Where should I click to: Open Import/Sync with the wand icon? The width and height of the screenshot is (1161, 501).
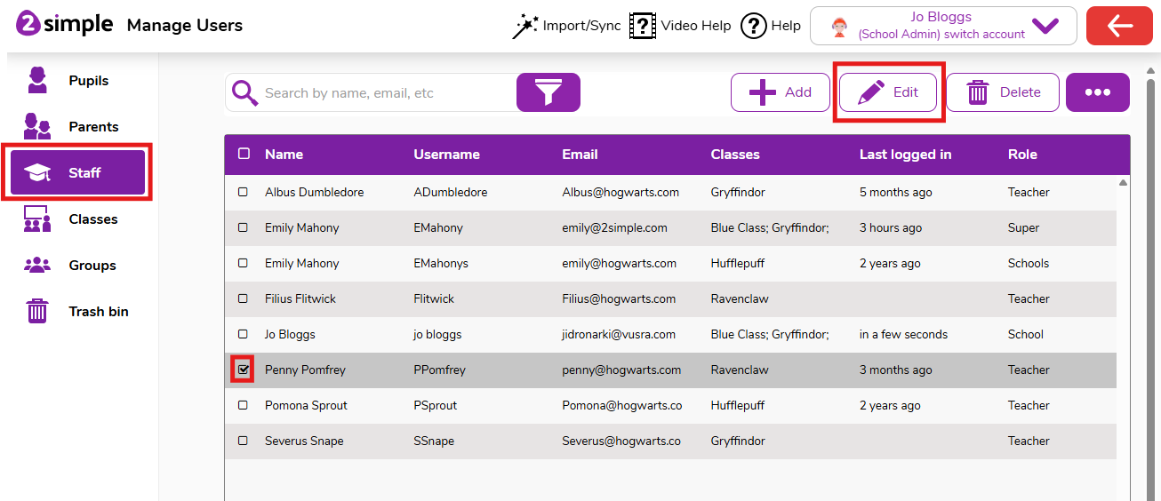pos(526,26)
